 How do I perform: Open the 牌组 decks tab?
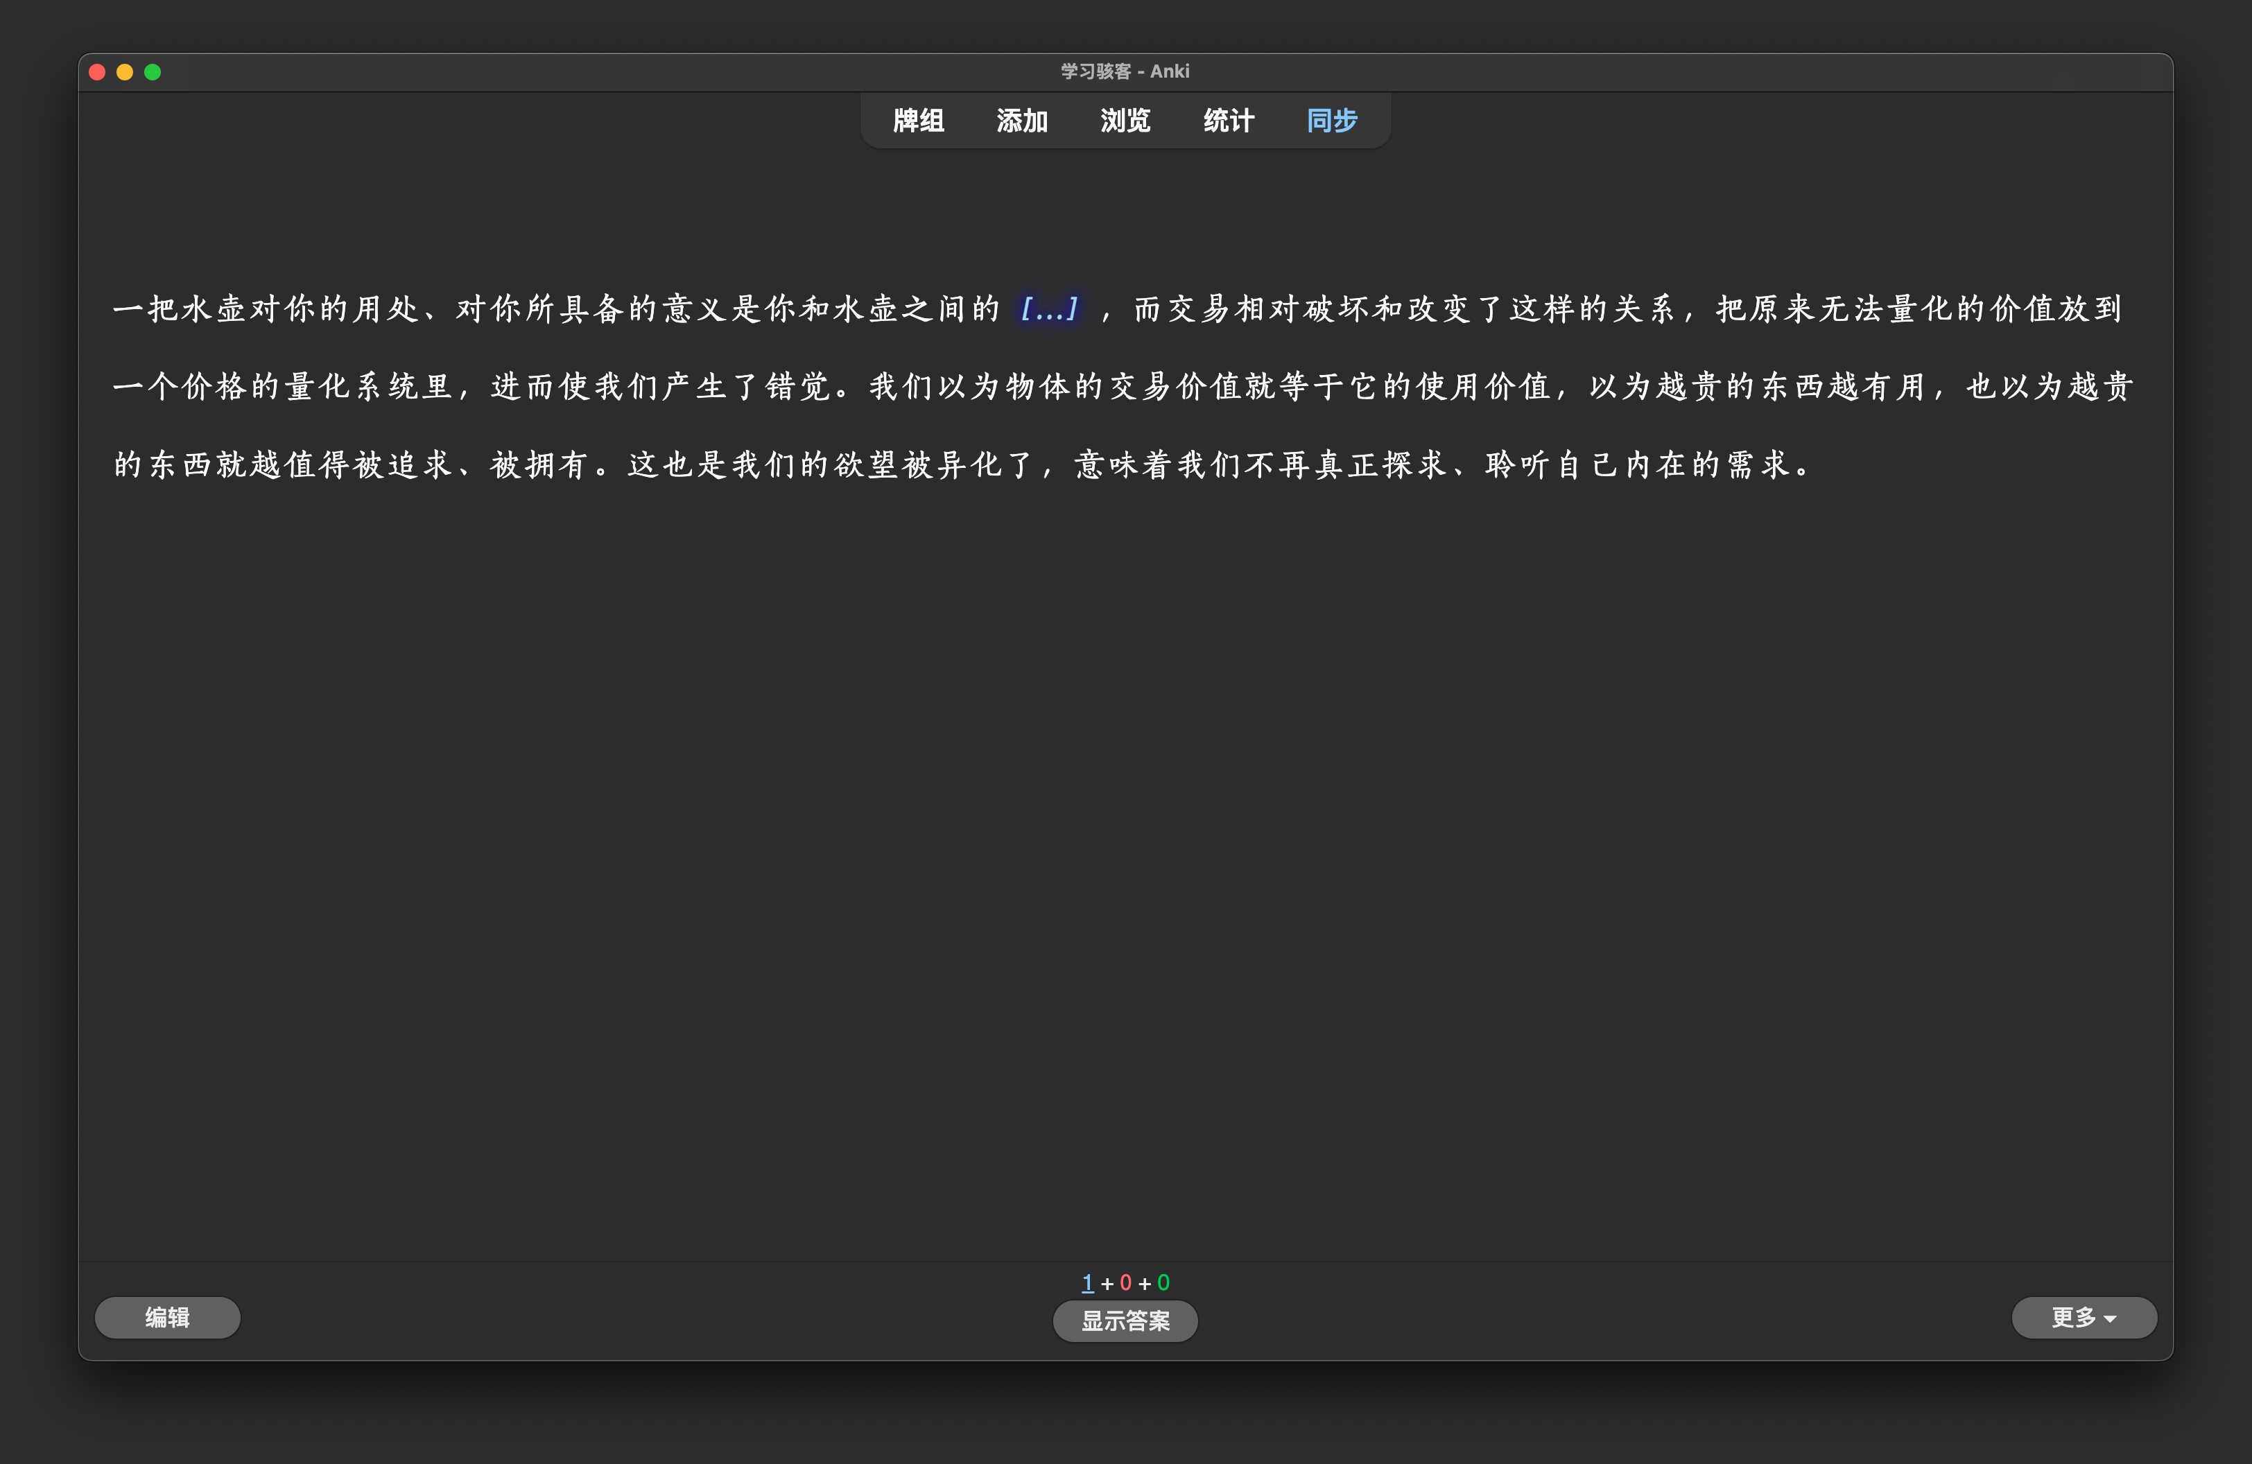coord(918,121)
